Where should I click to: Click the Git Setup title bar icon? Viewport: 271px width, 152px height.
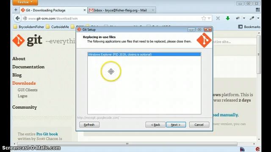pos(79,30)
